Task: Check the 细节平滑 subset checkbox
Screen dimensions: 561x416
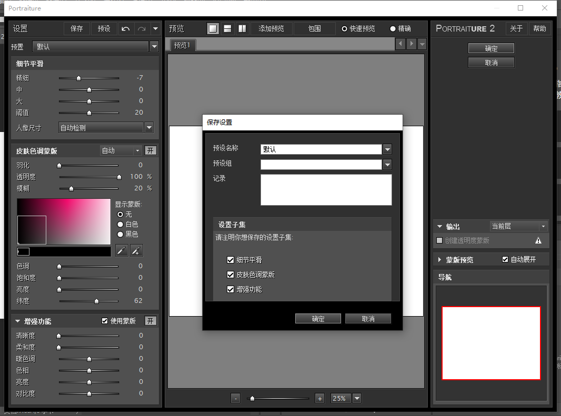Action: click(231, 260)
